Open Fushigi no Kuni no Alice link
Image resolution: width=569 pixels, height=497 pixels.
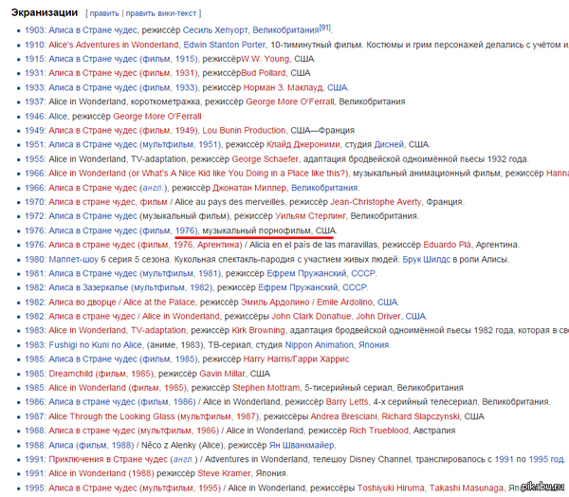[95, 345]
